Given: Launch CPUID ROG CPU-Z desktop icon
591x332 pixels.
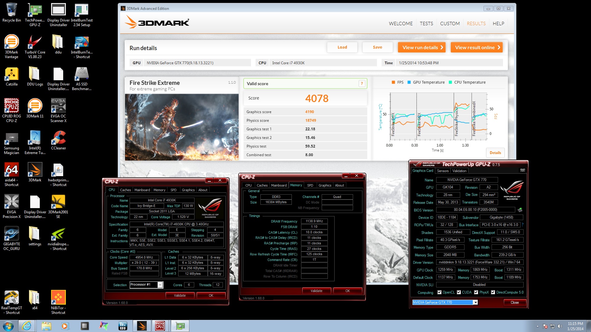Looking at the screenshot, I should click(x=11, y=110).
